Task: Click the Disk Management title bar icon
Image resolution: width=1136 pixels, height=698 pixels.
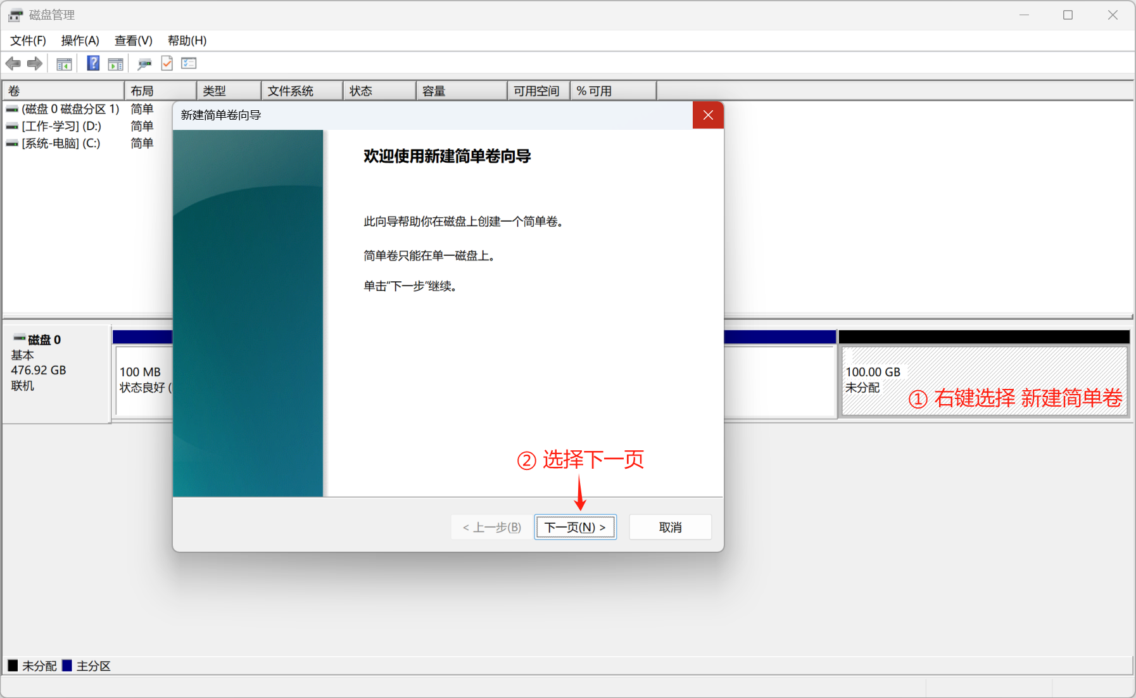Action: (x=15, y=15)
